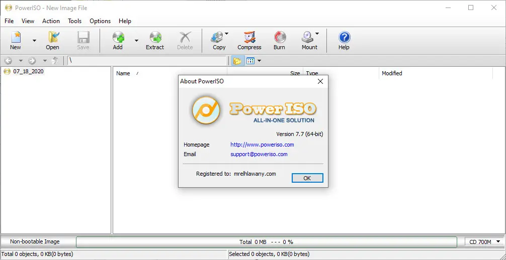Click the Help toolbar icon
This screenshot has height=260, width=506.
pyautogui.click(x=344, y=40)
